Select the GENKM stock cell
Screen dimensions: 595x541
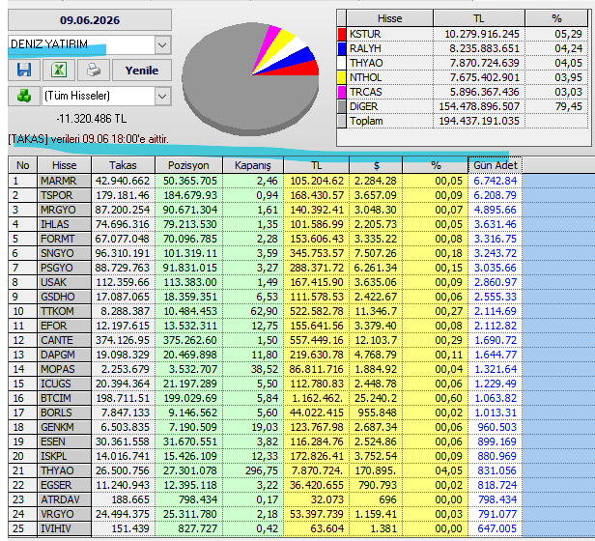coord(65,427)
